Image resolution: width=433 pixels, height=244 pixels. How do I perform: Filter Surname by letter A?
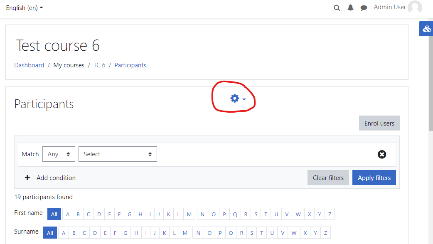pyautogui.click(x=64, y=233)
